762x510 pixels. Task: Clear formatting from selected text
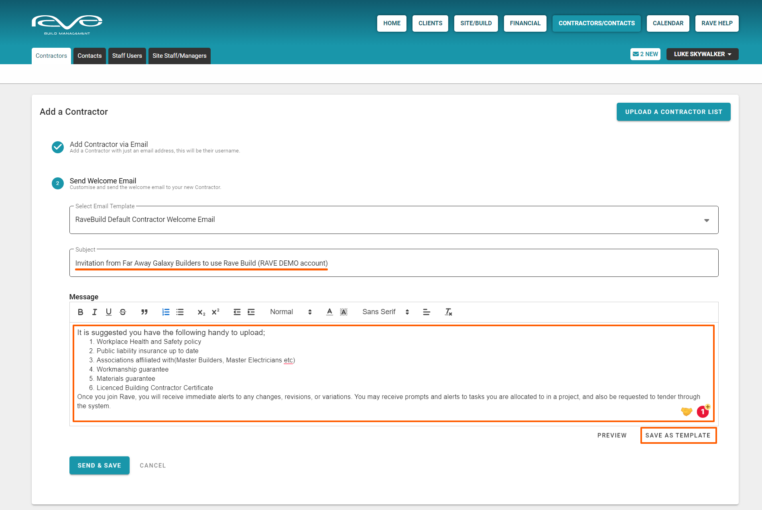[448, 312]
